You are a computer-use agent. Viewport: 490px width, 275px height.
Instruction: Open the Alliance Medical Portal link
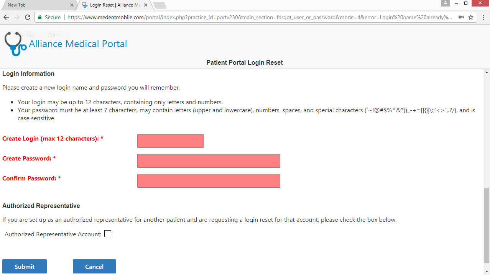pos(78,44)
